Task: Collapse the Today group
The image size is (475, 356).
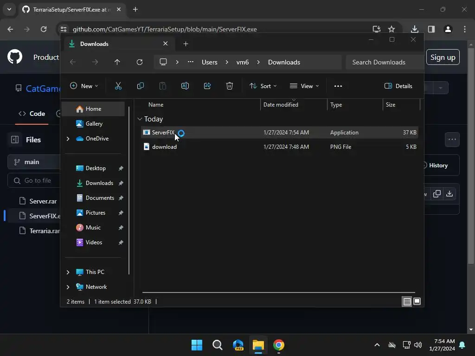Action: (140, 119)
